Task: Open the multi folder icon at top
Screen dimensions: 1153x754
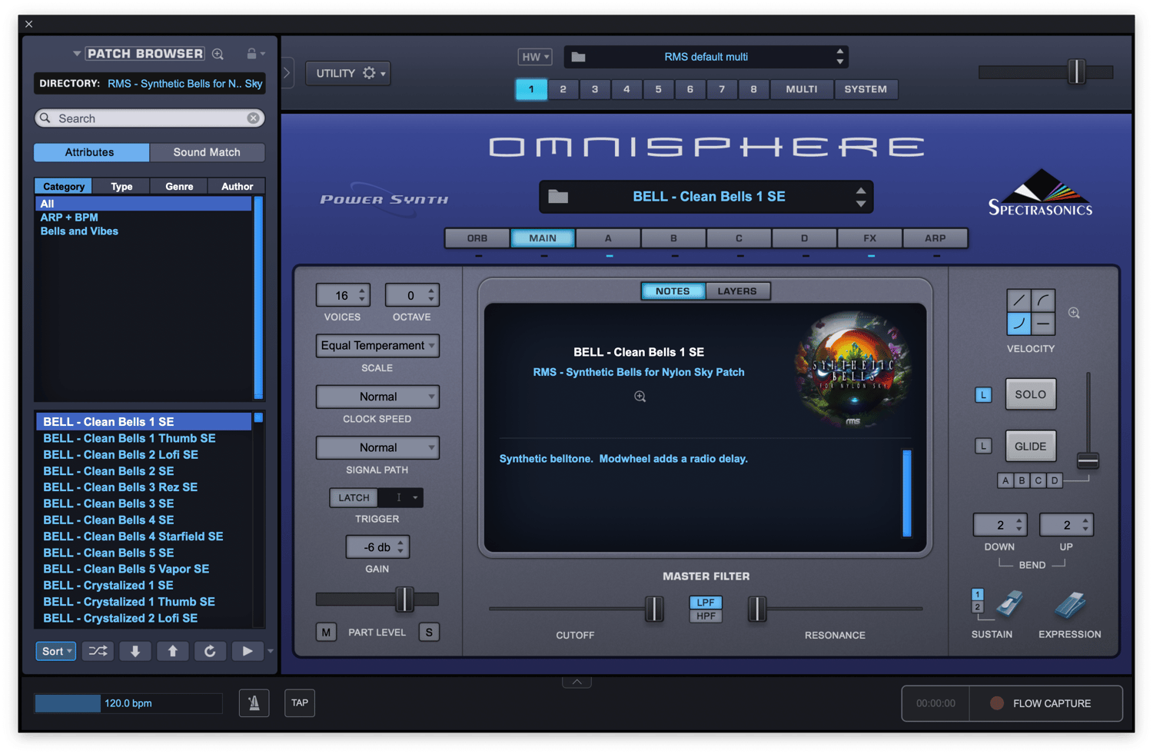Action: (579, 57)
